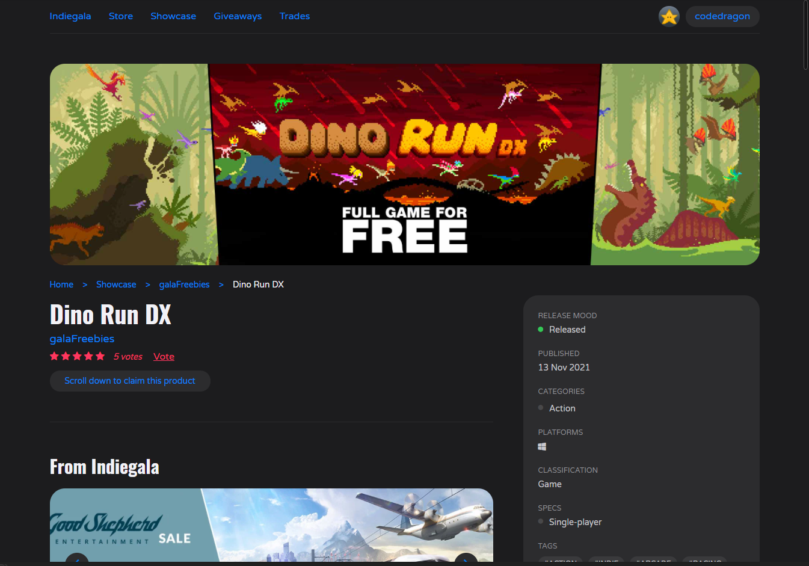Go to next slide in From Indiegala carousel
Screen dimensions: 809x566
coord(466,558)
